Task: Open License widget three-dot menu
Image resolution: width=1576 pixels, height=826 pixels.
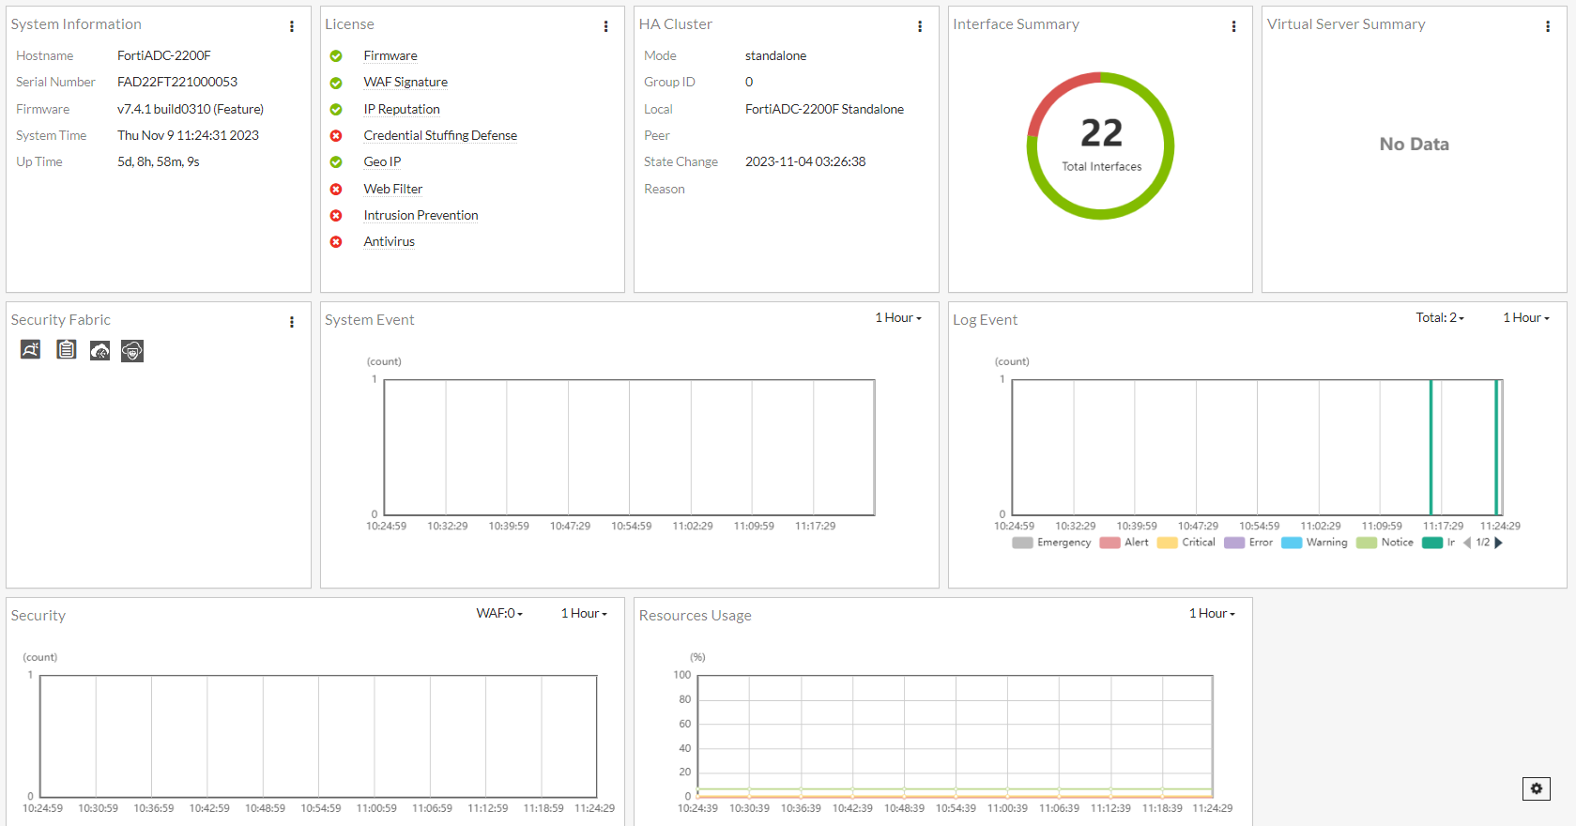Action: pyautogui.click(x=605, y=26)
